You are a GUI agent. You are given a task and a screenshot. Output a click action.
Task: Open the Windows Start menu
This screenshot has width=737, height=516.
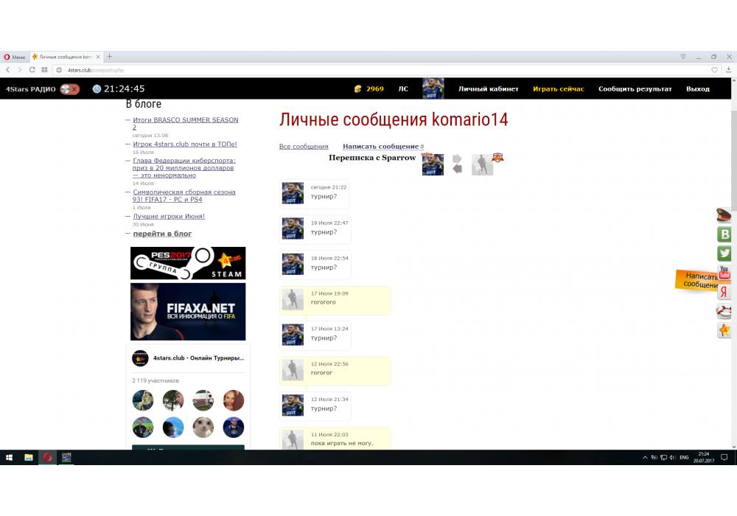(x=9, y=457)
